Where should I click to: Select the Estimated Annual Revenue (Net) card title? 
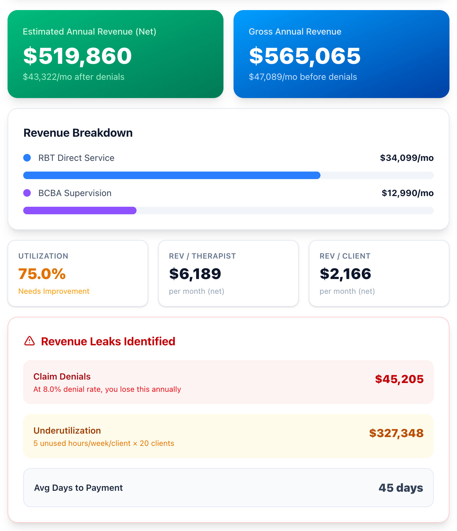point(89,31)
